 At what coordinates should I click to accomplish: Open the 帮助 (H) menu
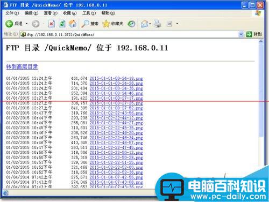pyautogui.click(x=108, y=13)
